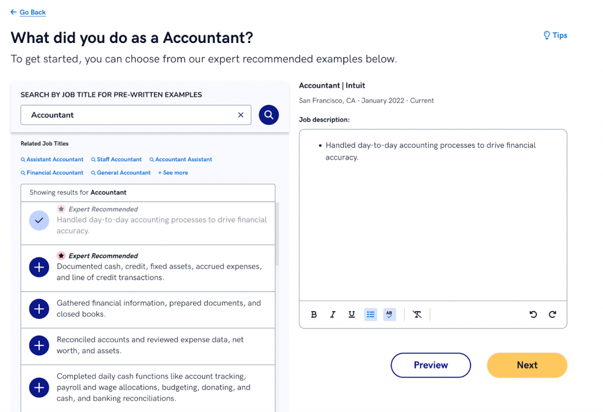Add the example about gathering financial information
Screen dimensions: 603x412
(39, 308)
